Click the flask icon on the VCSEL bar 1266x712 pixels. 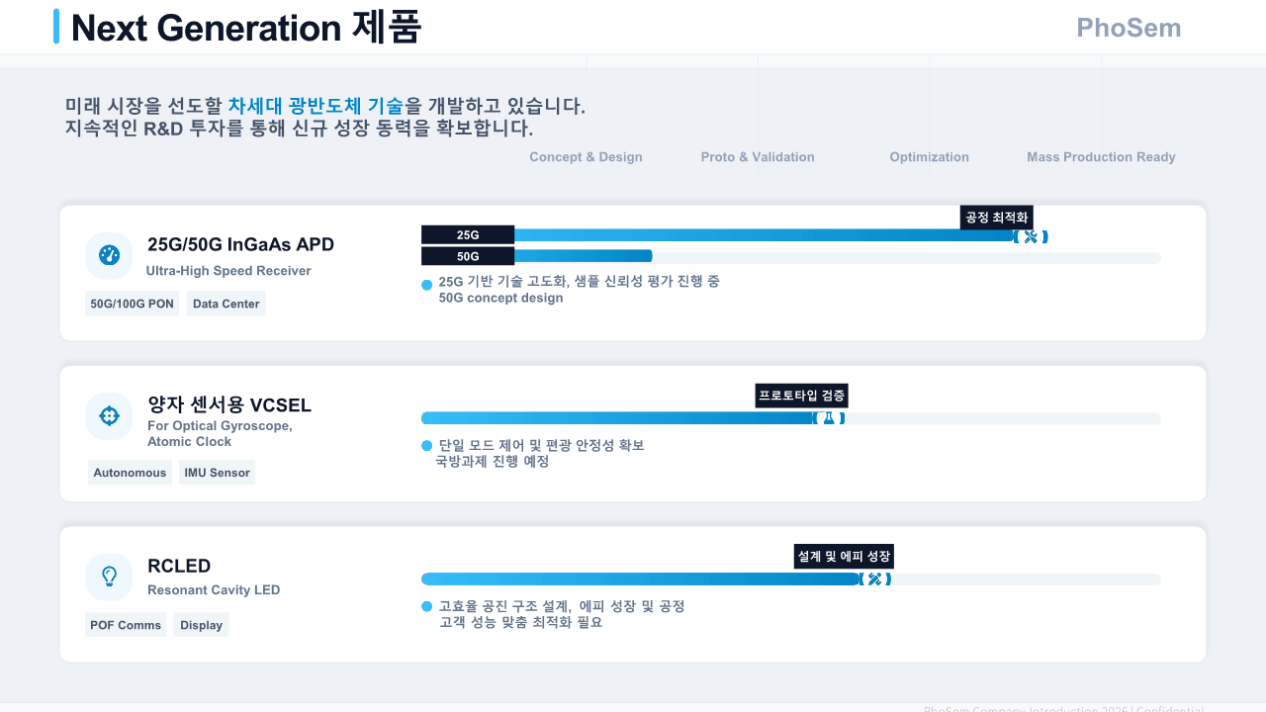829,418
